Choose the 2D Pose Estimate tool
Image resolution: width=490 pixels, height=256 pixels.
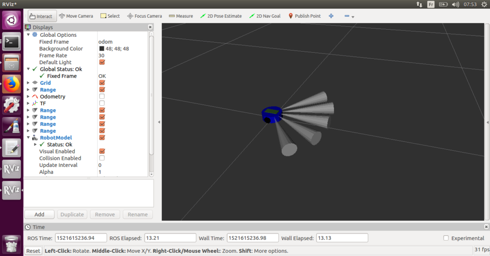[x=221, y=16]
